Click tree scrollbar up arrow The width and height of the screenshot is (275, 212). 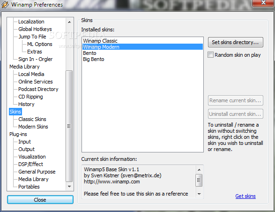click(x=69, y=22)
